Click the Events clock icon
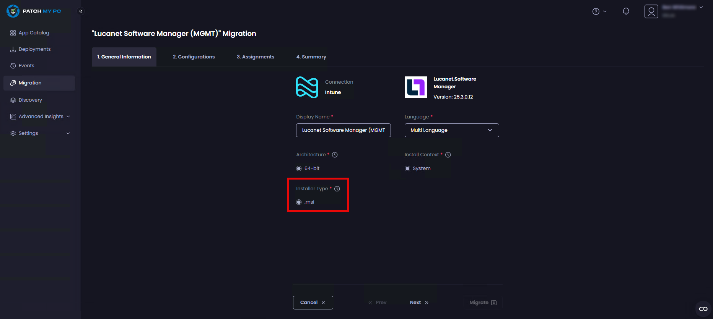 click(x=13, y=66)
